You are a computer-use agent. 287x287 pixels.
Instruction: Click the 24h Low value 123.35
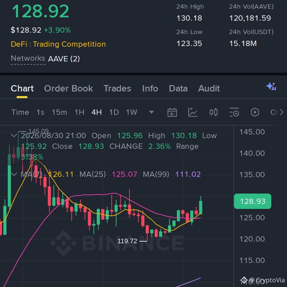click(189, 44)
